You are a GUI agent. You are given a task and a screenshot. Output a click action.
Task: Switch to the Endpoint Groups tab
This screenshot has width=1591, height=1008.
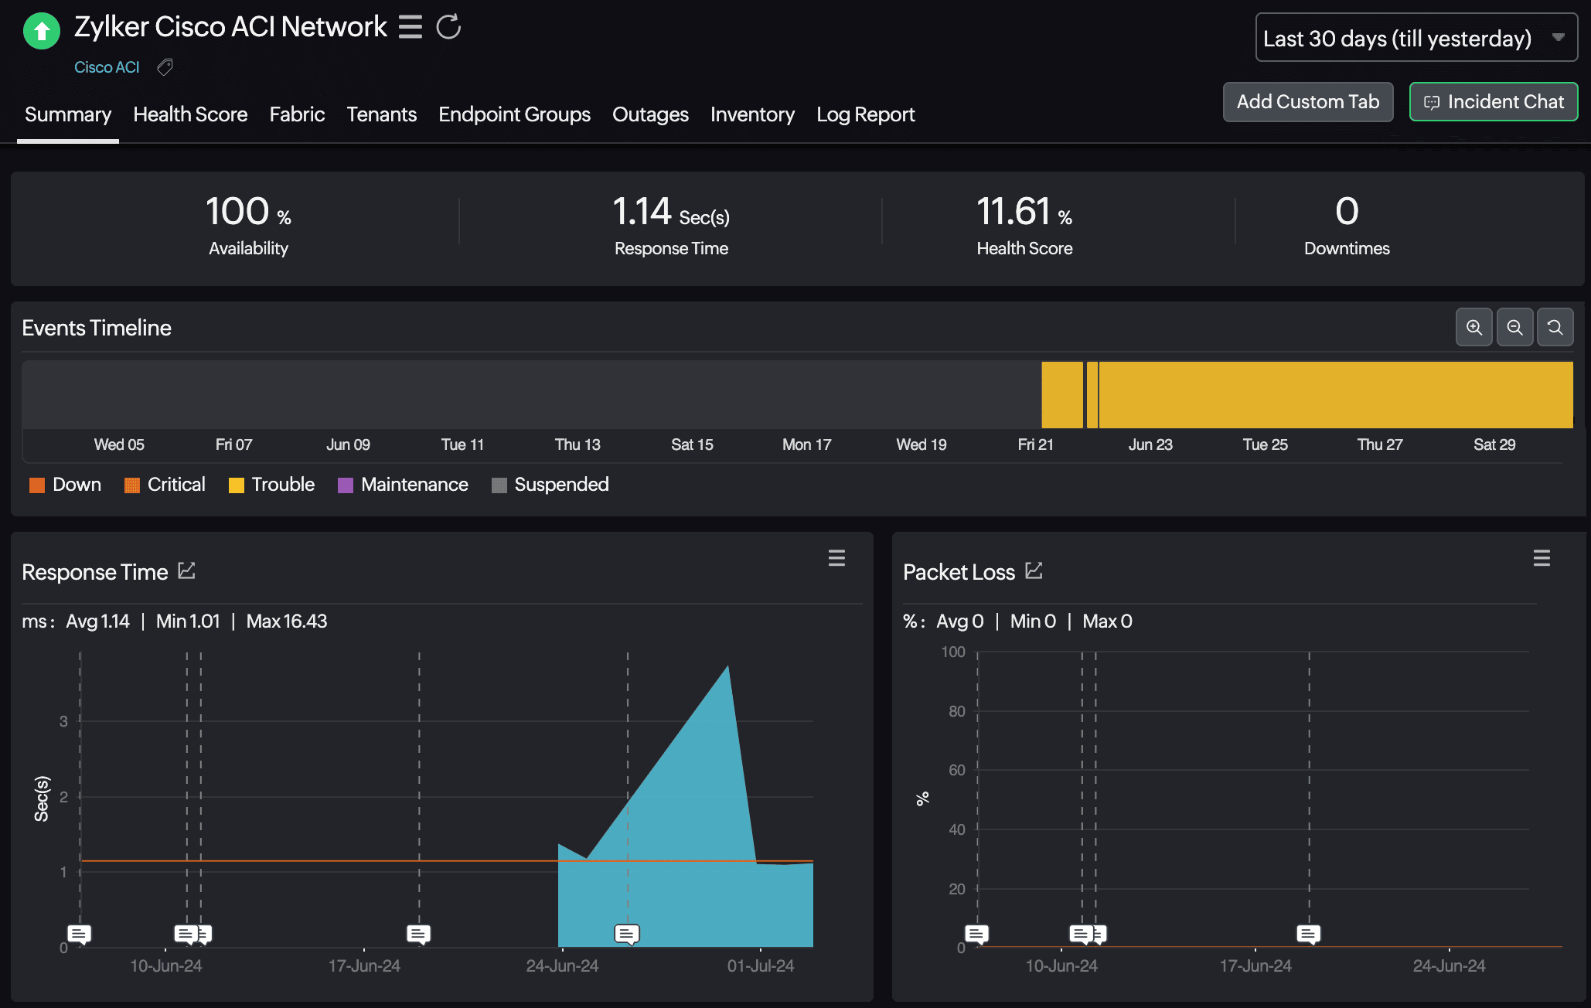click(x=514, y=114)
